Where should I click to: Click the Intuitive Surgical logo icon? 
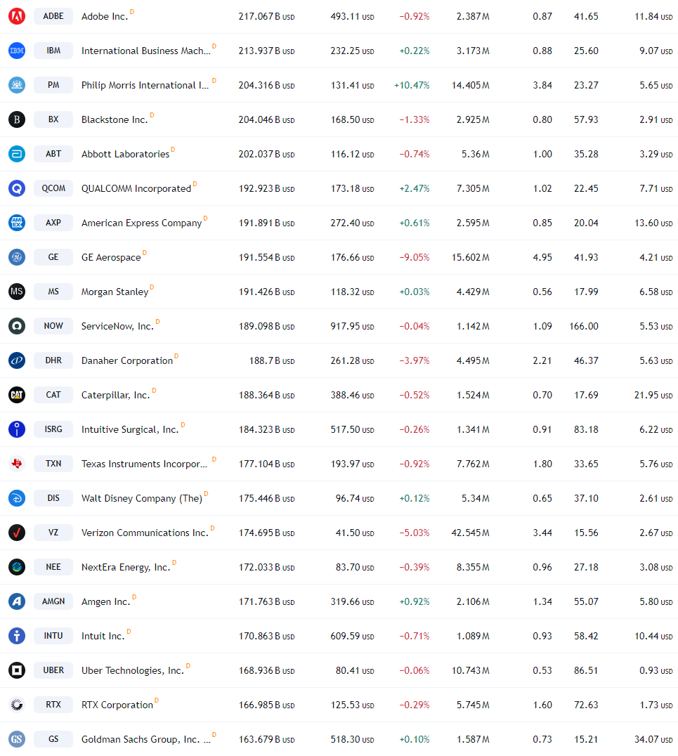pos(17,429)
